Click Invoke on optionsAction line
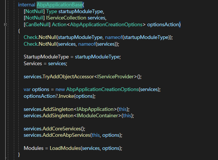The width and height of the screenshot is (218, 160). 67,96
